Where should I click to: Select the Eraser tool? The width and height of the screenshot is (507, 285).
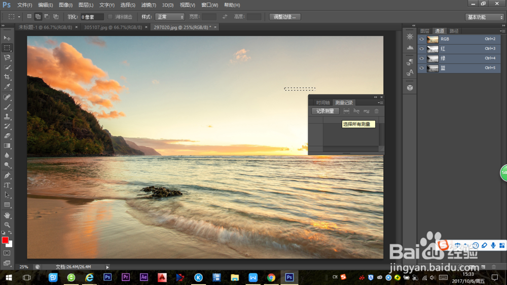[x=7, y=136]
